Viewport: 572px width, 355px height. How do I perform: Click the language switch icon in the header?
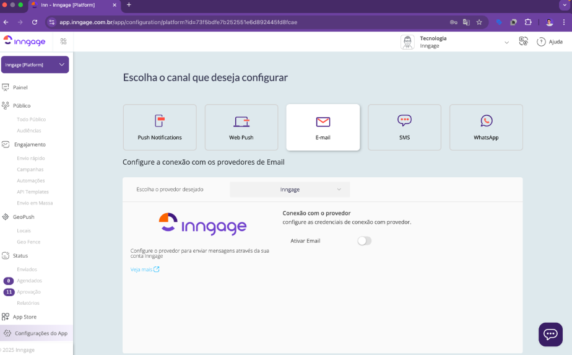click(524, 42)
